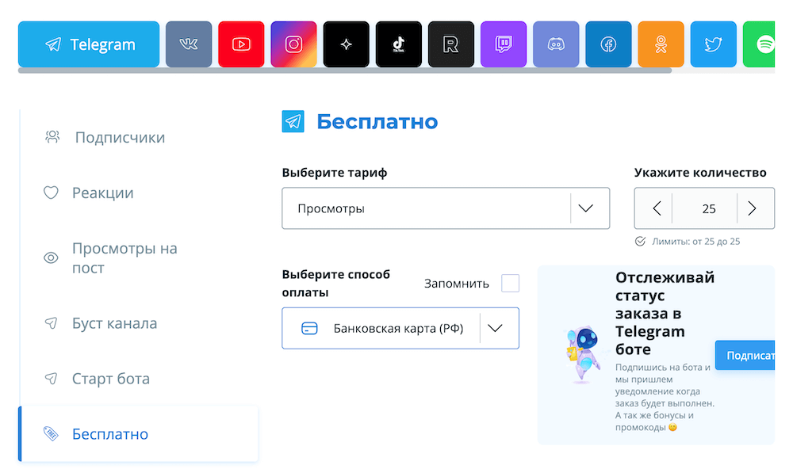The height and width of the screenshot is (469, 793).
Task: Click the Выберите тариф label
Action: pyautogui.click(x=335, y=173)
